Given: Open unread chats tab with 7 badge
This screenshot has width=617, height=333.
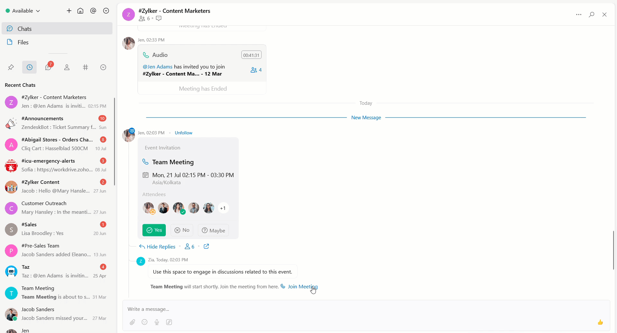Looking at the screenshot, I should point(49,67).
